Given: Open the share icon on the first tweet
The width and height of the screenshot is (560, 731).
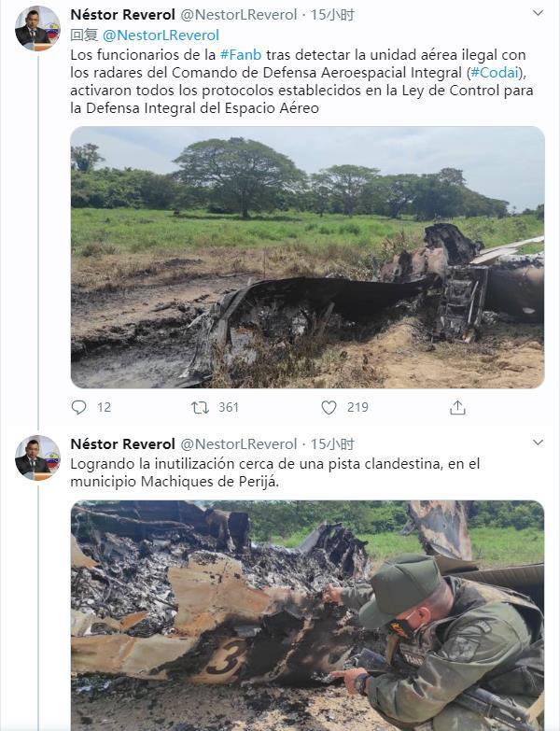Looking at the screenshot, I should [457, 407].
